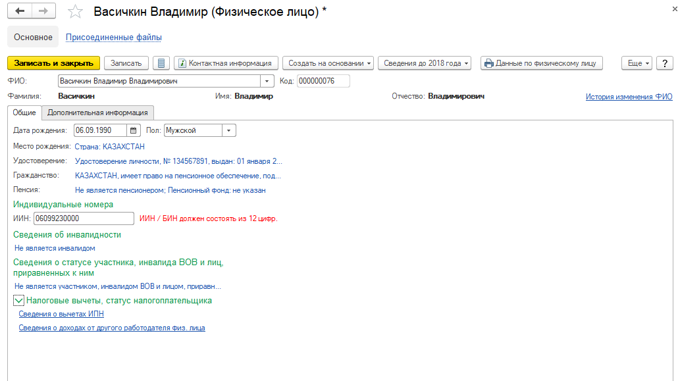Open История изменения ФИО link
The height and width of the screenshot is (381, 678).
tap(629, 97)
